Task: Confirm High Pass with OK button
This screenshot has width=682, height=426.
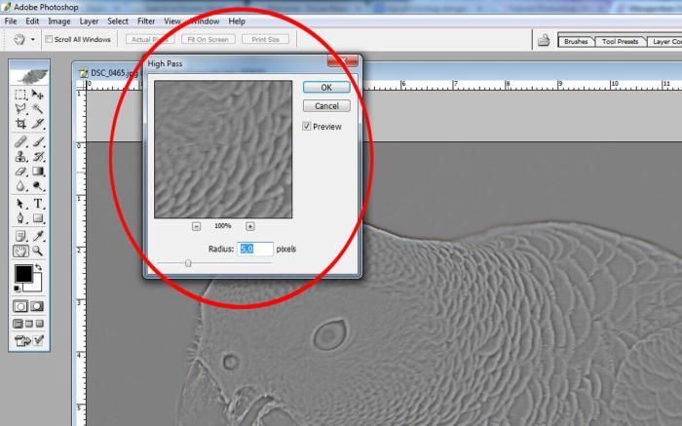Action: pos(326,87)
